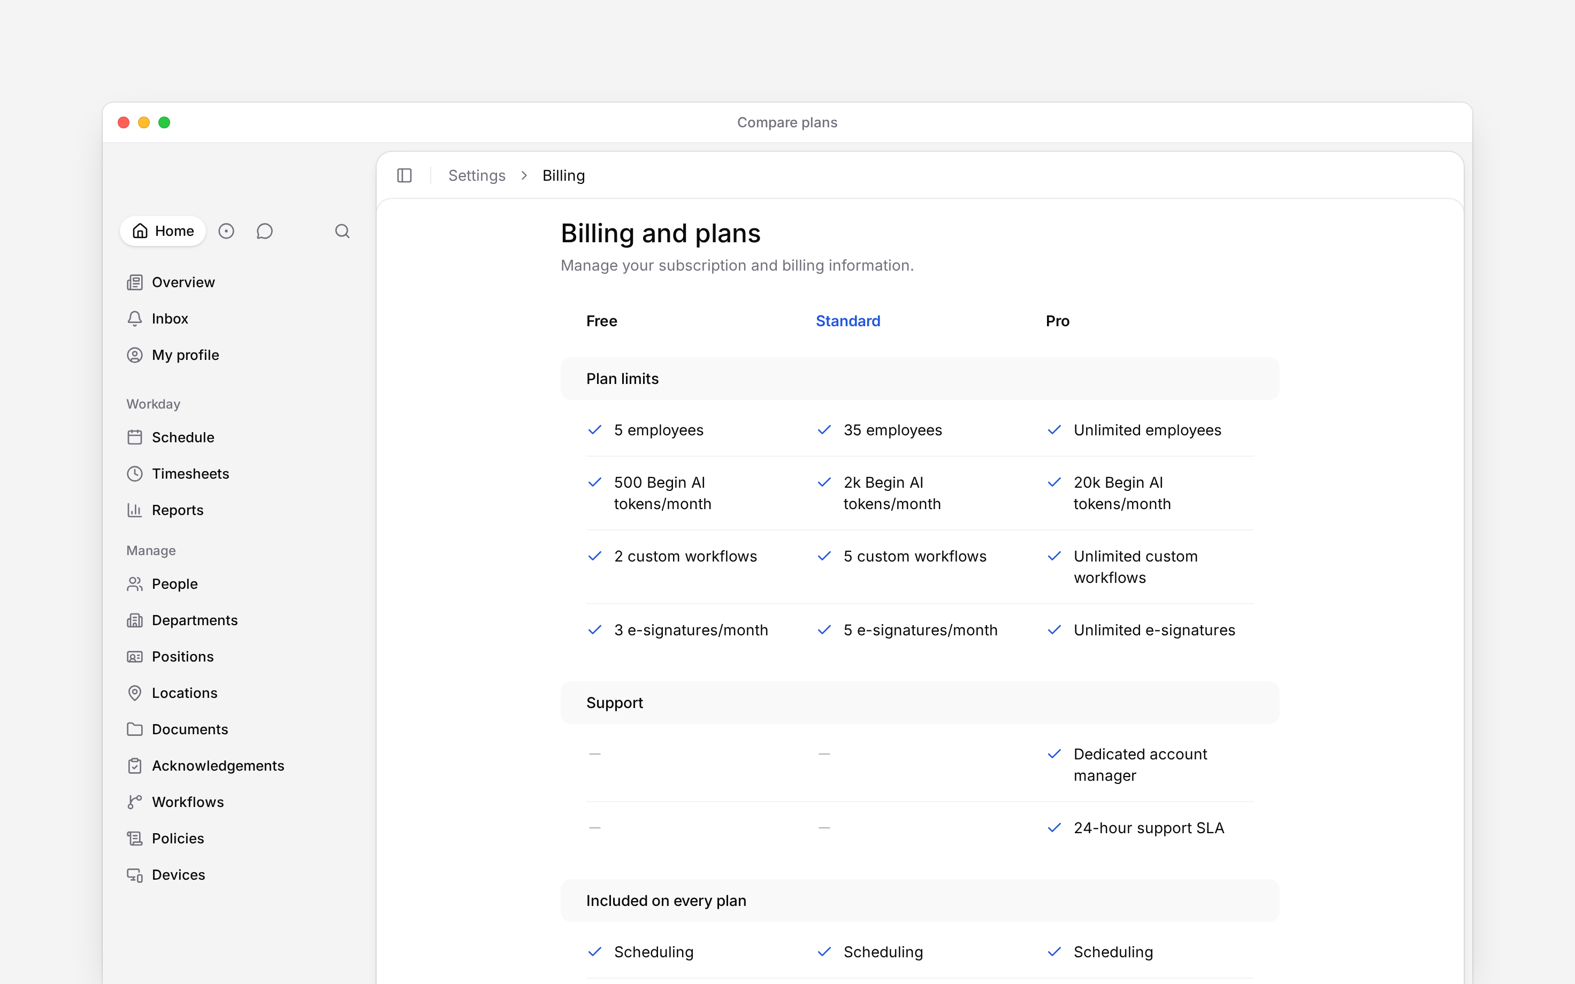Click the 'Billing and plans' heading
The height and width of the screenshot is (984, 1575).
coord(661,234)
